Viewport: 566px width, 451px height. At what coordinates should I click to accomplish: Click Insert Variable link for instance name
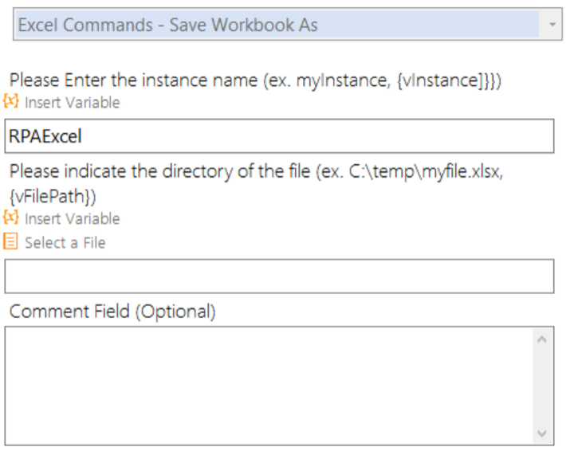pos(73,103)
